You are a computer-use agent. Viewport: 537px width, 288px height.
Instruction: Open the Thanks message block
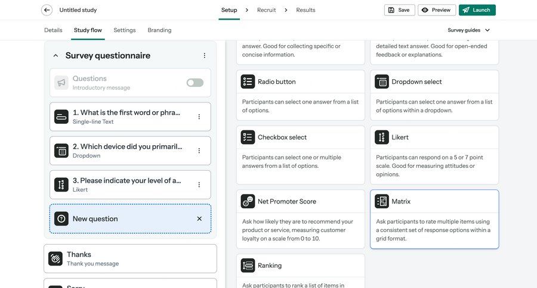(x=130, y=258)
